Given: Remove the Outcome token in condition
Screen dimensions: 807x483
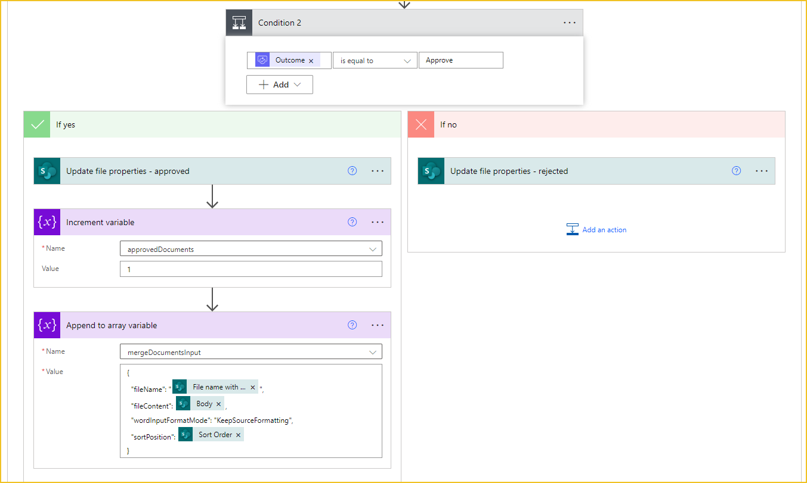Looking at the screenshot, I should (x=311, y=61).
